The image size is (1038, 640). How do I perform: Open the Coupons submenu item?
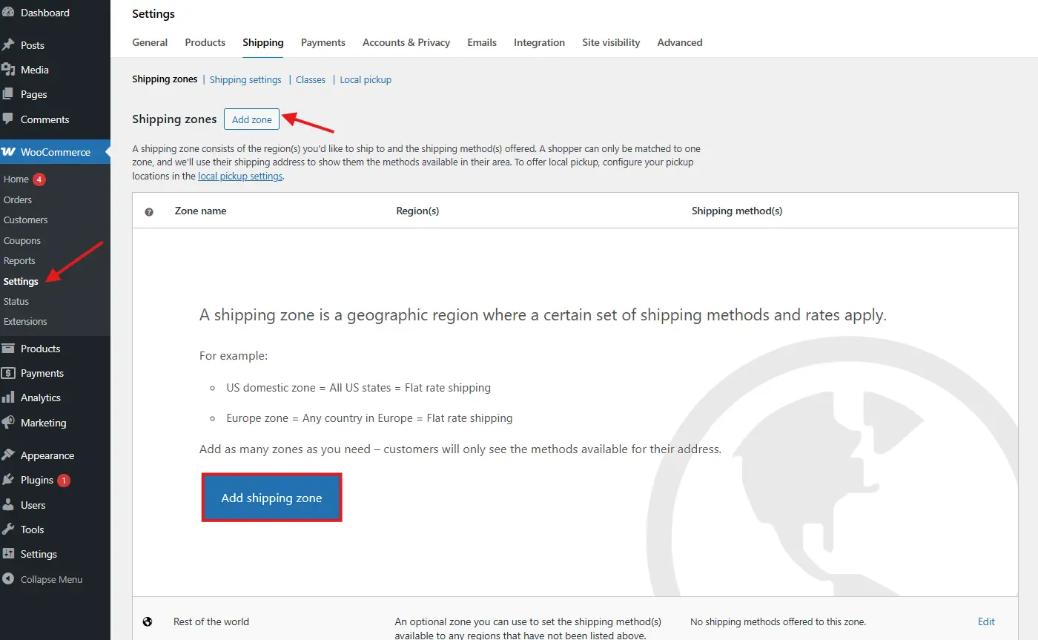tap(22, 240)
